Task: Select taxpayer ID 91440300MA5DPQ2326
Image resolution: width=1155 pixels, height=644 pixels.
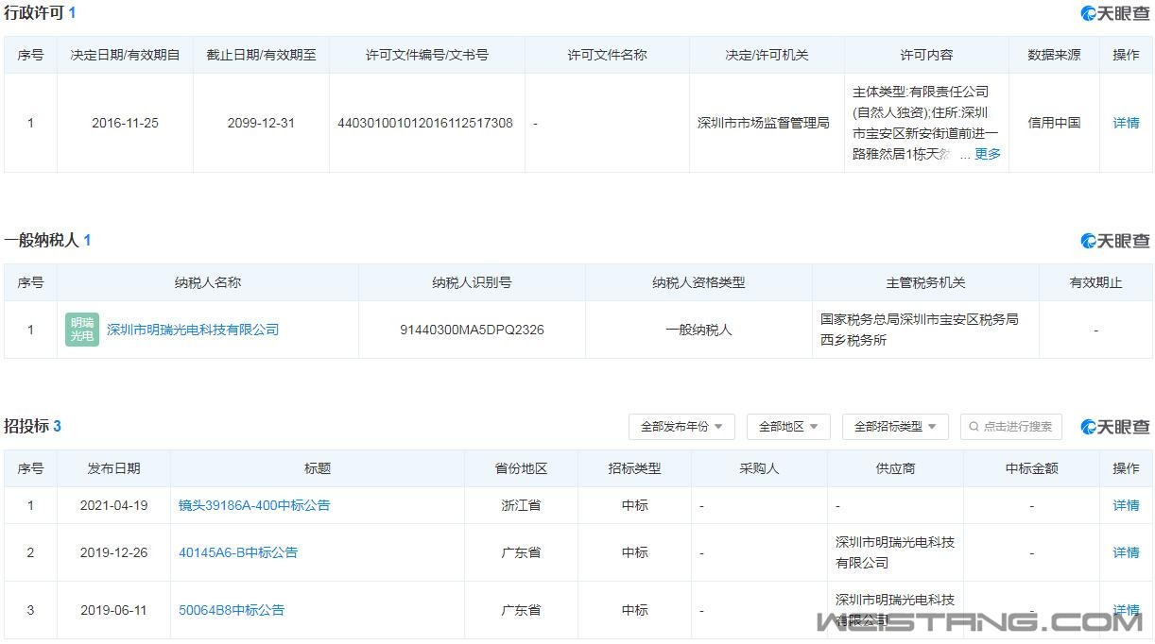Action: point(472,330)
